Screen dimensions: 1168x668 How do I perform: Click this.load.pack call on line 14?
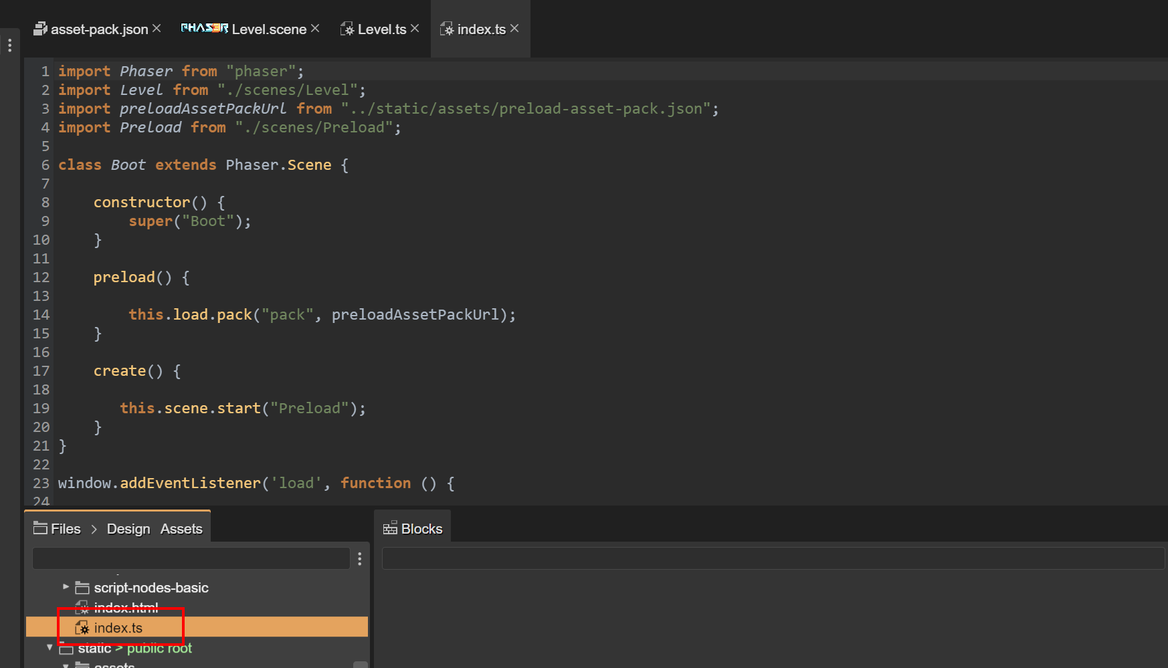pos(322,314)
